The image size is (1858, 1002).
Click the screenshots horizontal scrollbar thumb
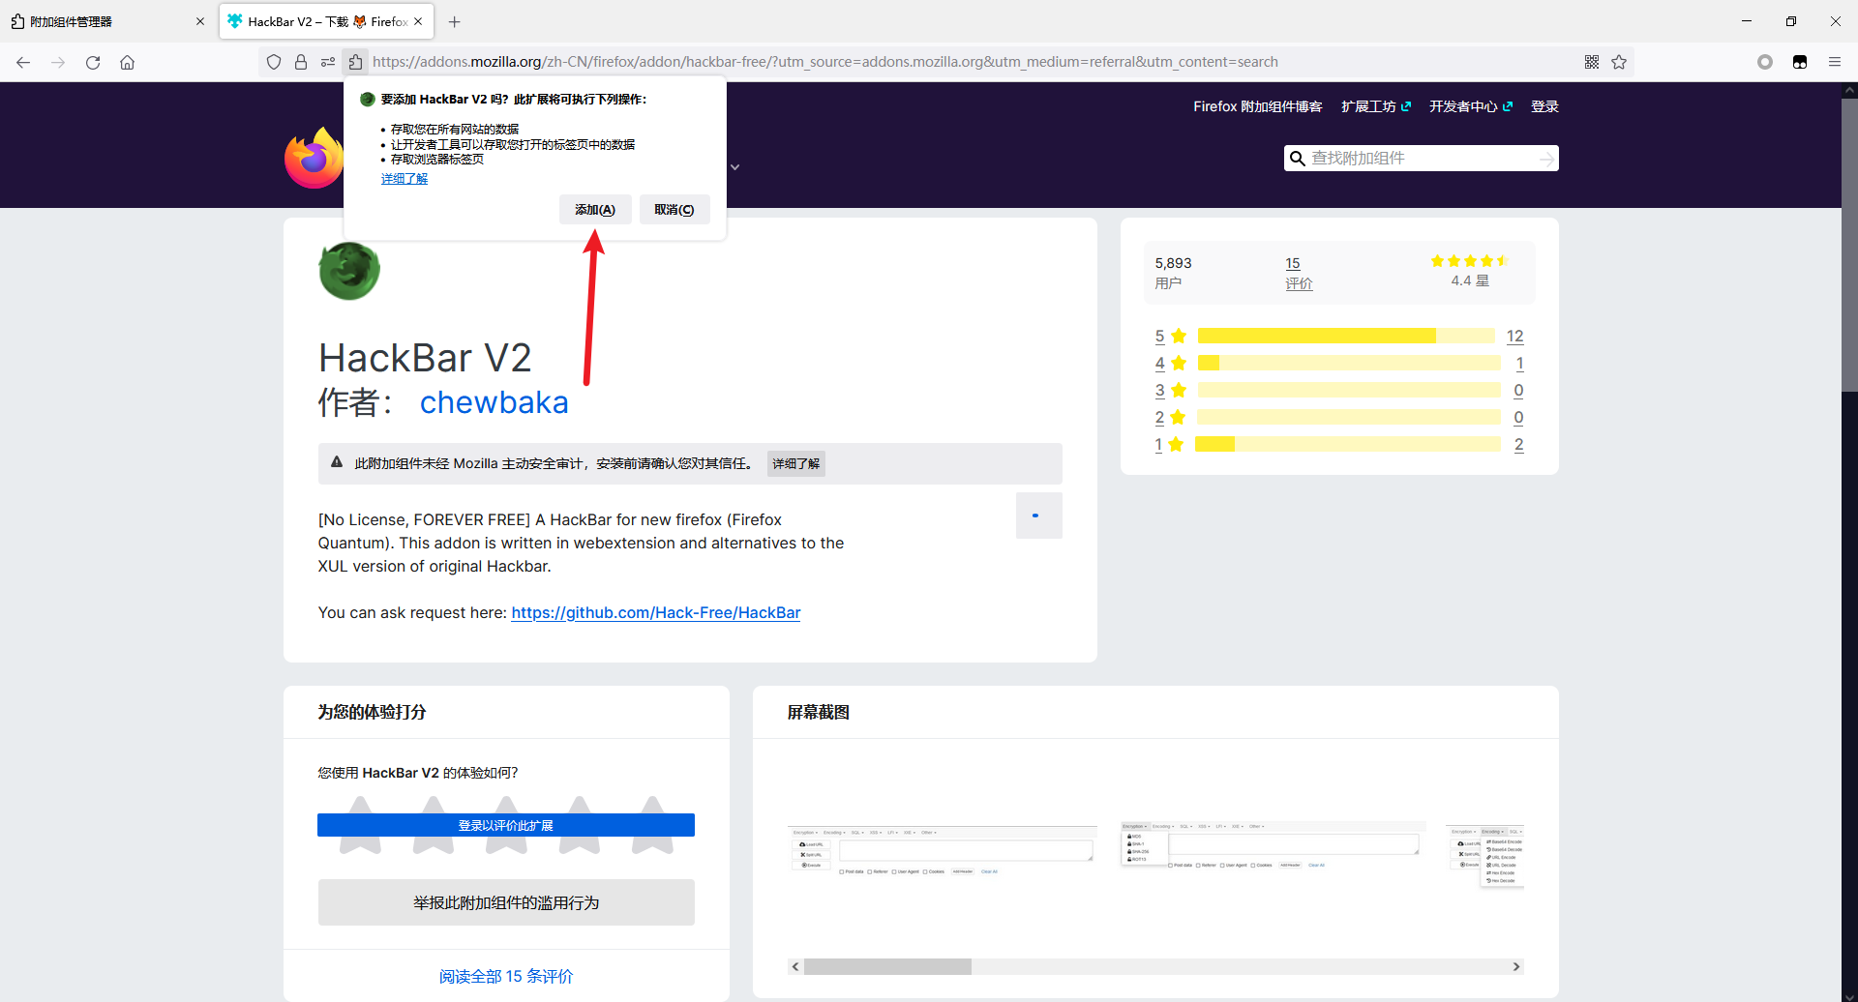(887, 967)
